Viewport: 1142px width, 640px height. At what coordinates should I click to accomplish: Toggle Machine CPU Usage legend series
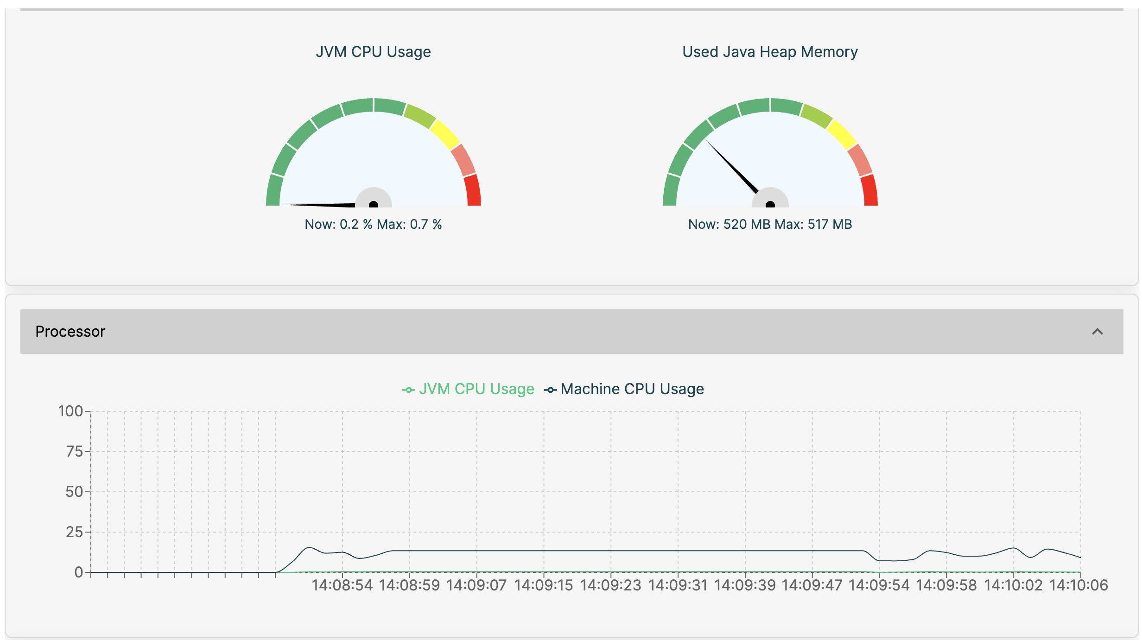632,389
